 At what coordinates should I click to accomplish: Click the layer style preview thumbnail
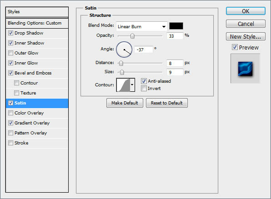click(x=245, y=69)
